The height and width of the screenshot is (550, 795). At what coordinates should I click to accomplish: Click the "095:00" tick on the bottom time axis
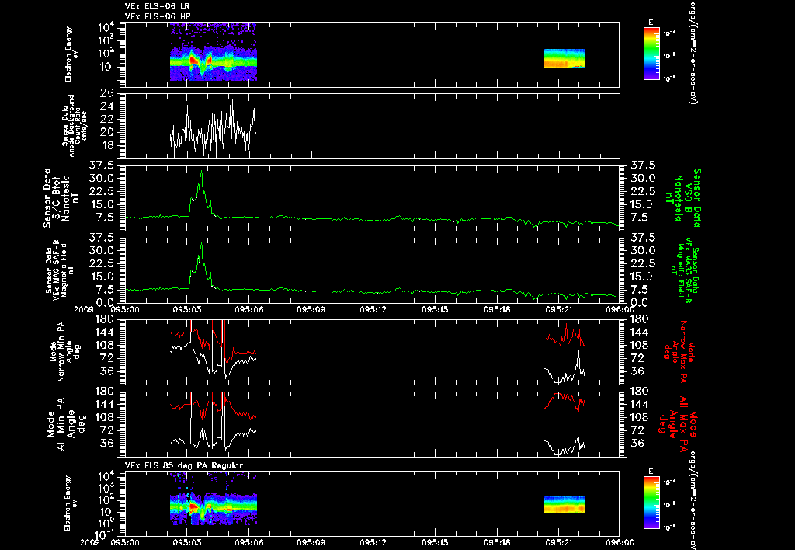[125, 542]
